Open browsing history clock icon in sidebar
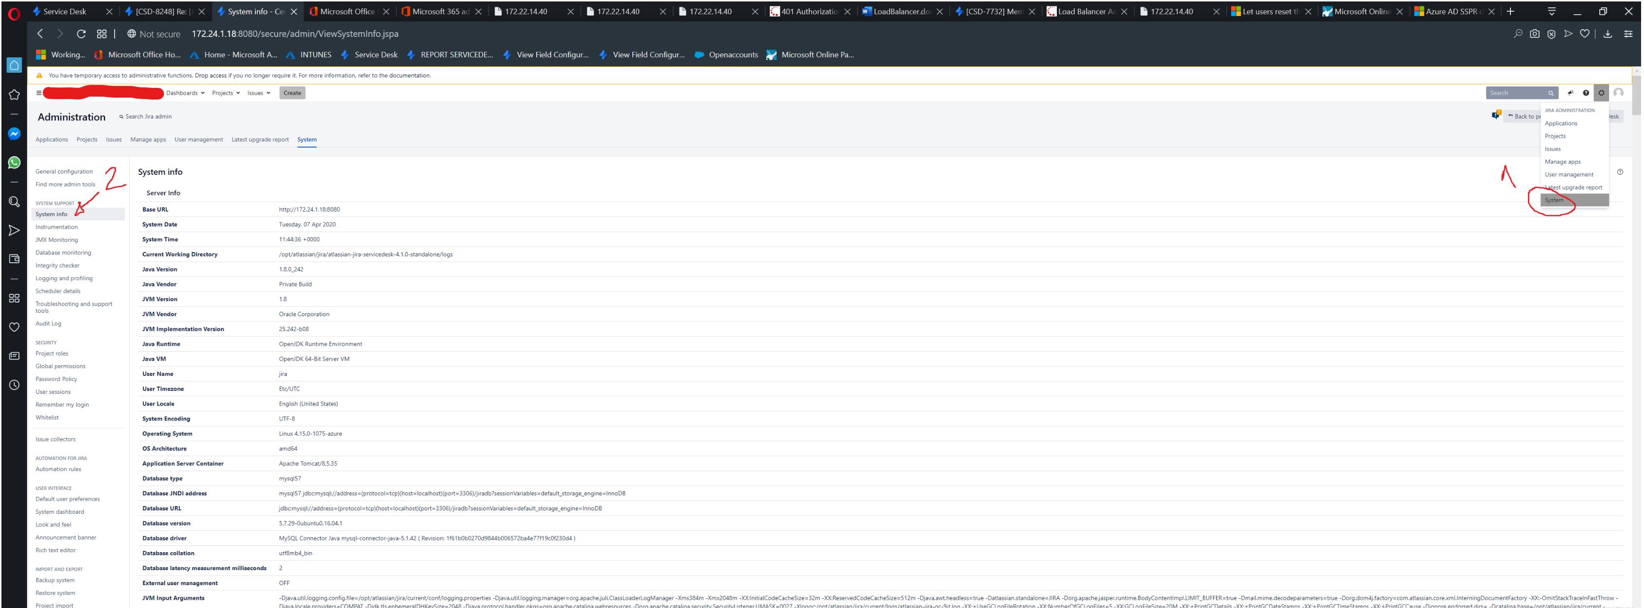The image size is (1644, 608). (x=14, y=384)
